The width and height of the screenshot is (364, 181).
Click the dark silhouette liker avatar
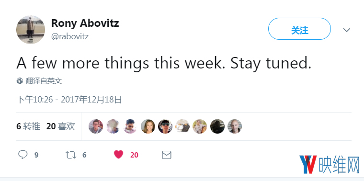(x=217, y=126)
